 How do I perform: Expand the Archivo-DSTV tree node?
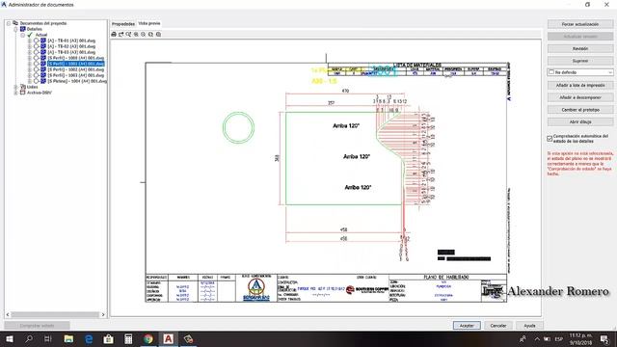coord(15,93)
